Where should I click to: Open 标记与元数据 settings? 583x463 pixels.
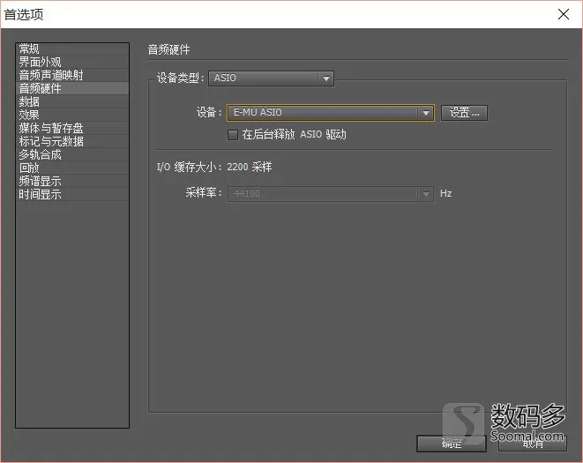pos(72,141)
